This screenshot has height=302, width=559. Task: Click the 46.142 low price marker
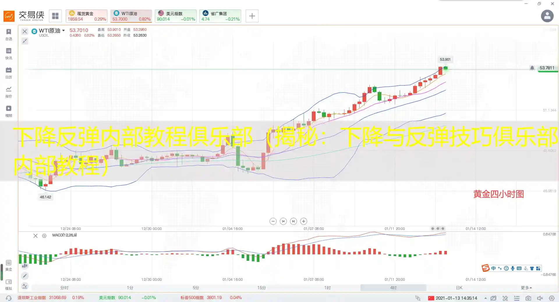pyautogui.click(x=45, y=197)
